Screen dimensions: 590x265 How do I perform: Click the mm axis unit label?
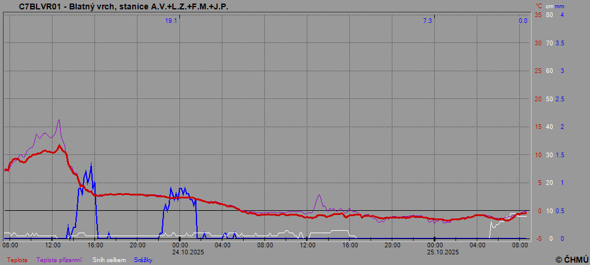point(560,6)
